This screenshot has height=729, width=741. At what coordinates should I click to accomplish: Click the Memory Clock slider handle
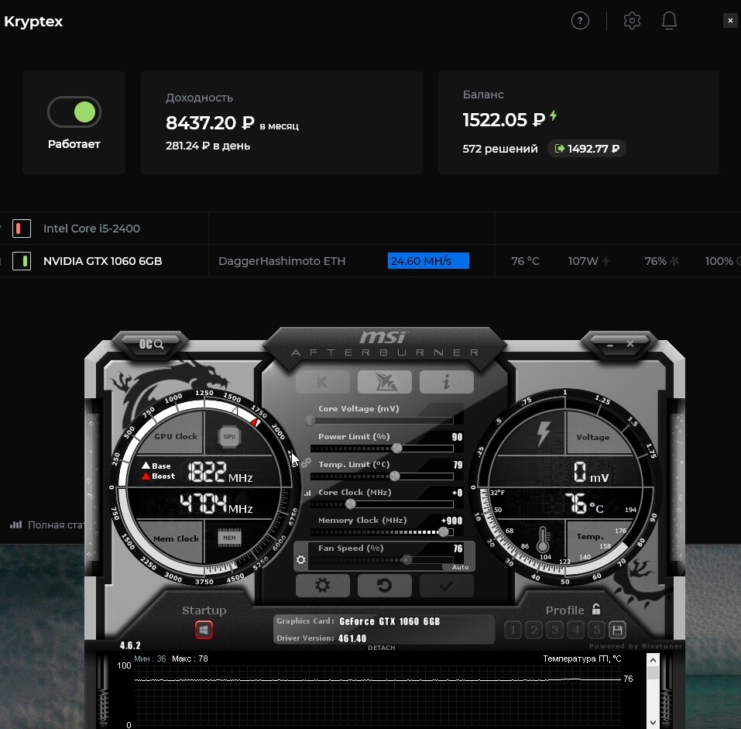(444, 532)
